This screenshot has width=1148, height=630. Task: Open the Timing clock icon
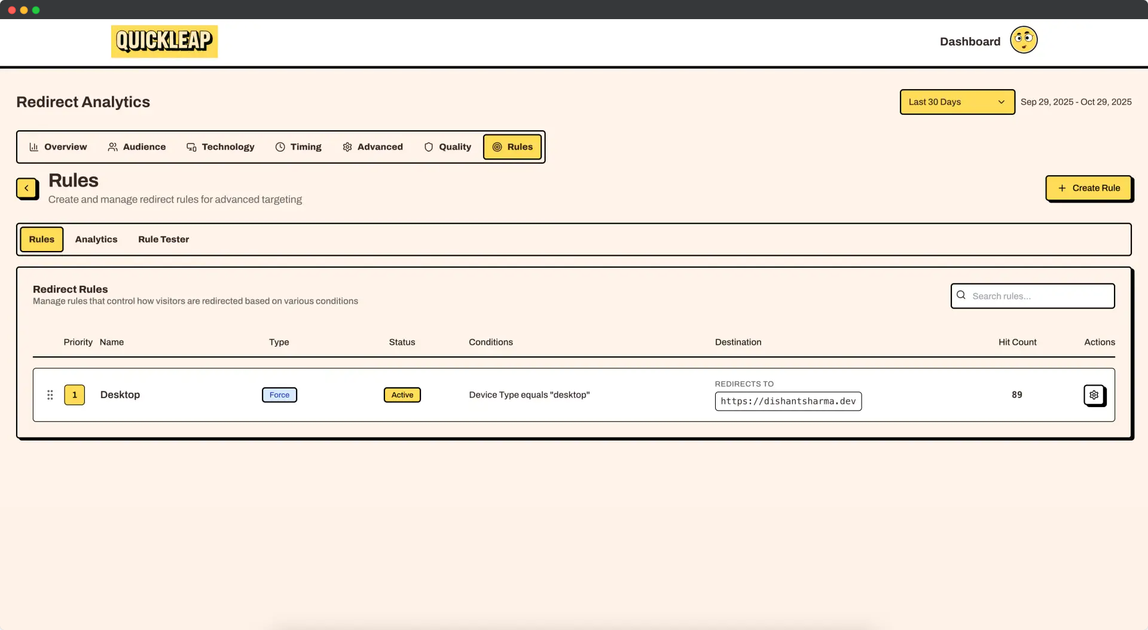[x=279, y=146]
